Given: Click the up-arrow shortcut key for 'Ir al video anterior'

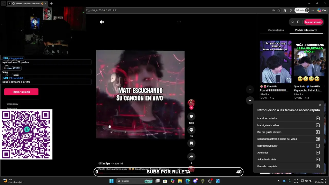Looking at the screenshot, I should [x=318, y=118].
